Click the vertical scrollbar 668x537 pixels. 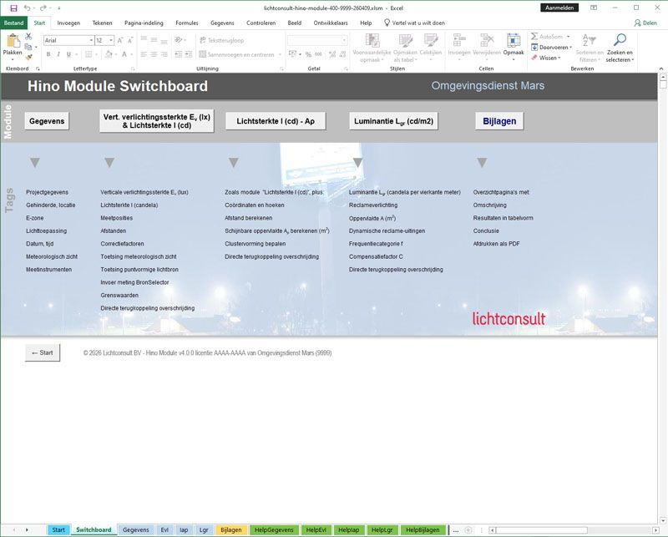663,297
